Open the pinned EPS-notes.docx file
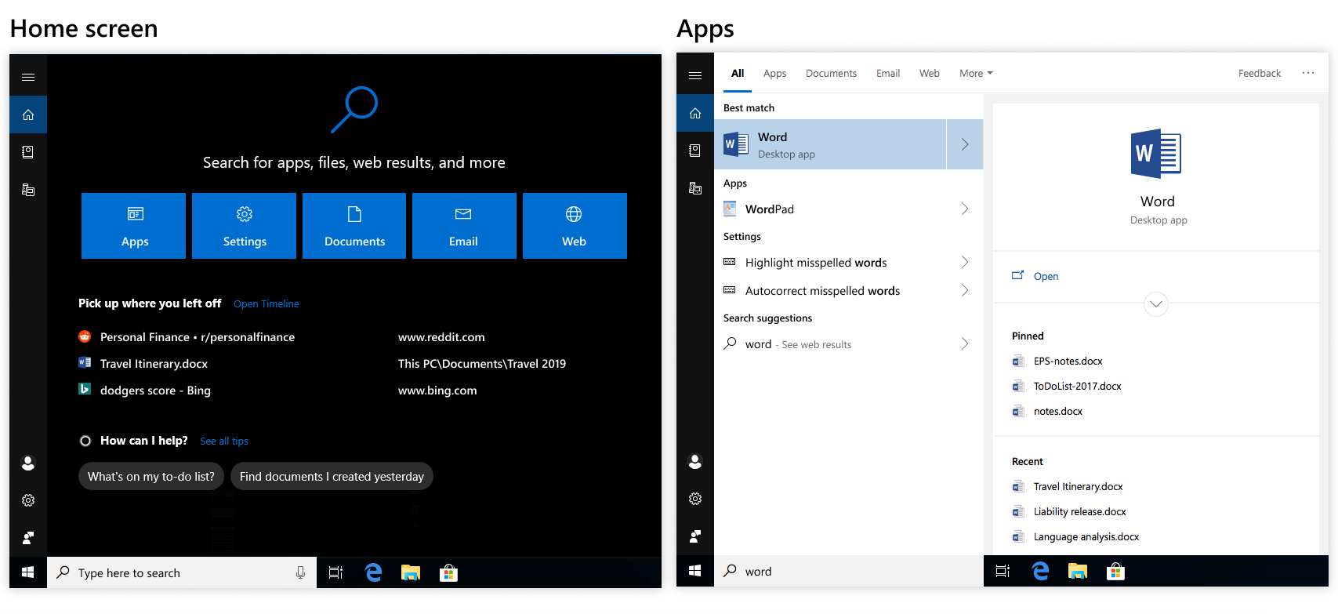 click(x=1068, y=361)
